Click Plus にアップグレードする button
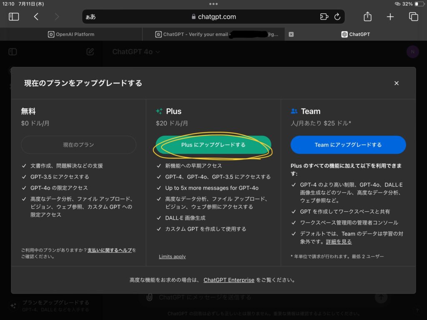The width and height of the screenshot is (427, 320). tap(213, 145)
